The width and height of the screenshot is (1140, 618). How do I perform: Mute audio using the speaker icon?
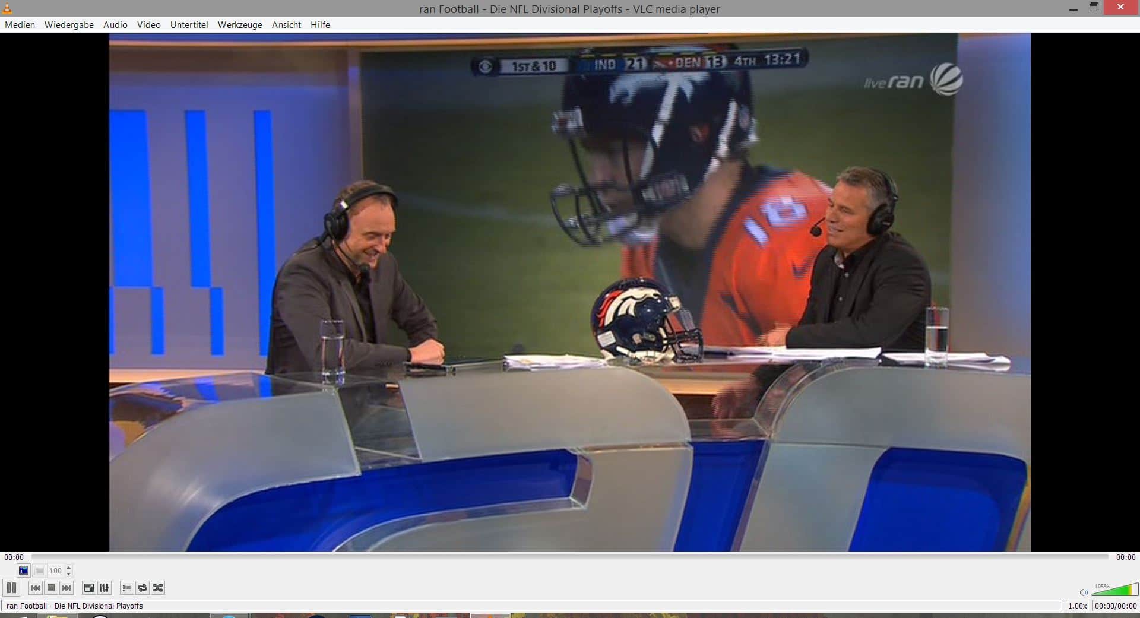click(1084, 592)
